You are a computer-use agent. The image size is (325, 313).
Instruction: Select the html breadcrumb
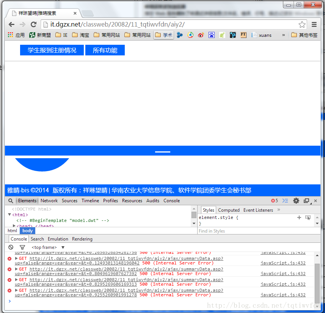pos(12,231)
